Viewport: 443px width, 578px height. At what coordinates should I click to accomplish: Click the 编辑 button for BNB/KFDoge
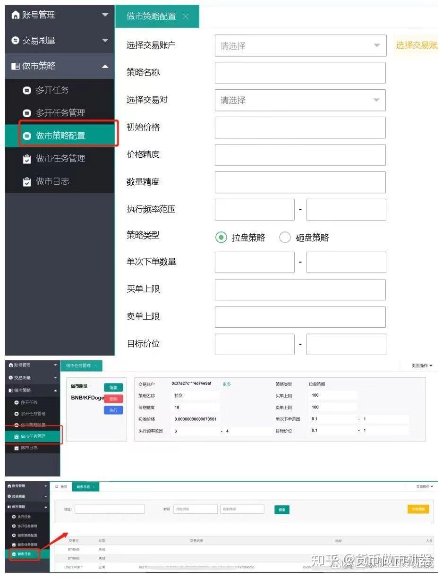113,387
